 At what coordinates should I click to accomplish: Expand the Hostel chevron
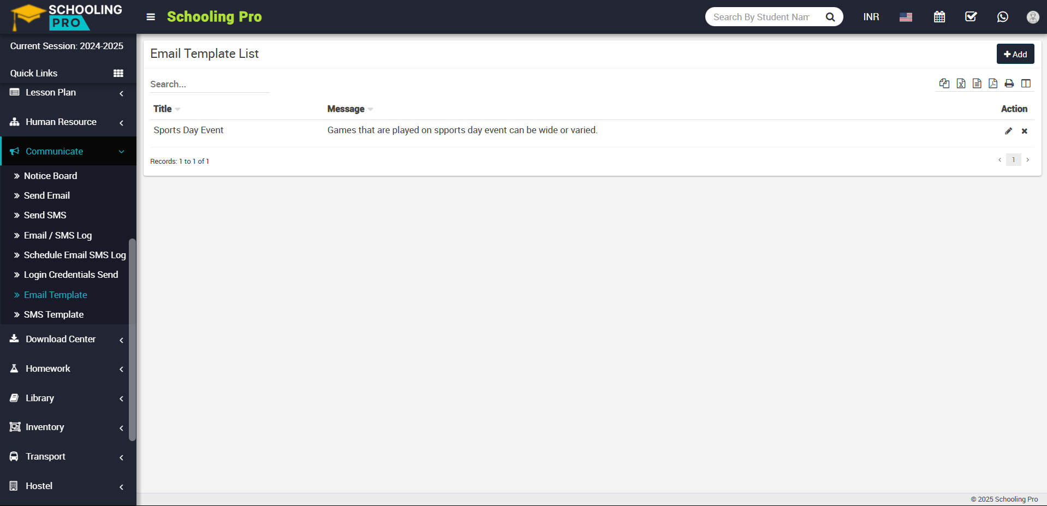pos(121,487)
